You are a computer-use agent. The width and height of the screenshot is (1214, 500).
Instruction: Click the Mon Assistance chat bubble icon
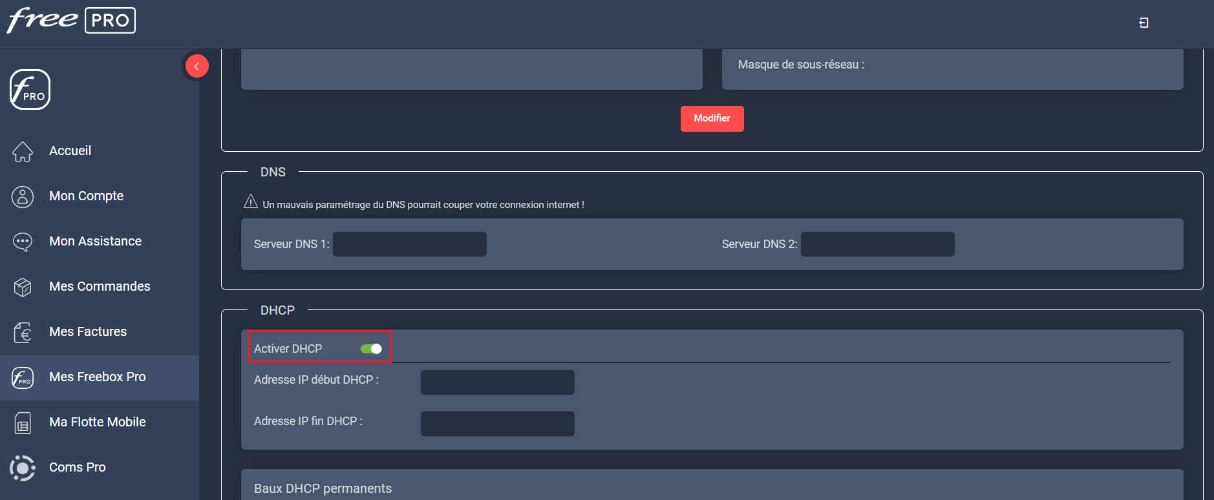[x=23, y=242]
